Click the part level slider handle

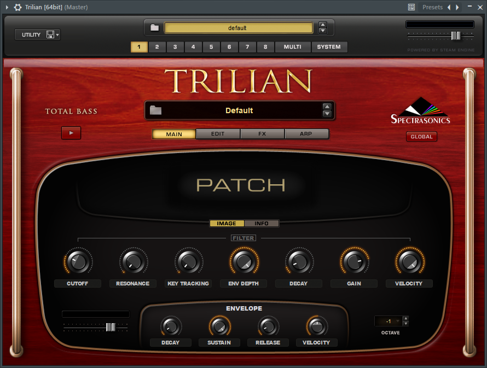[x=111, y=327]
